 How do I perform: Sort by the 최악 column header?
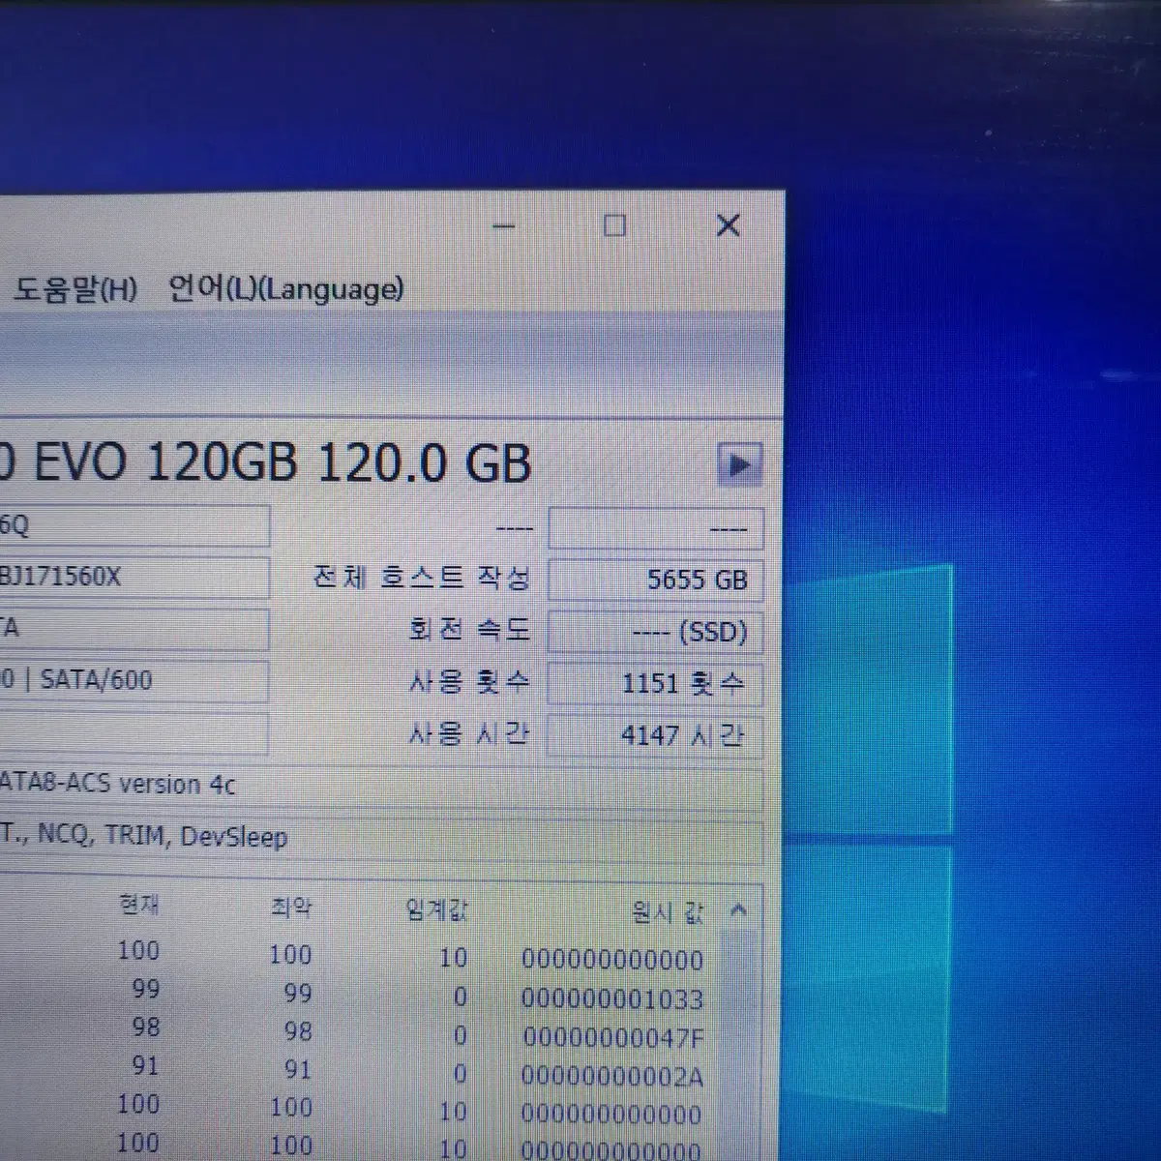[291, 908]
